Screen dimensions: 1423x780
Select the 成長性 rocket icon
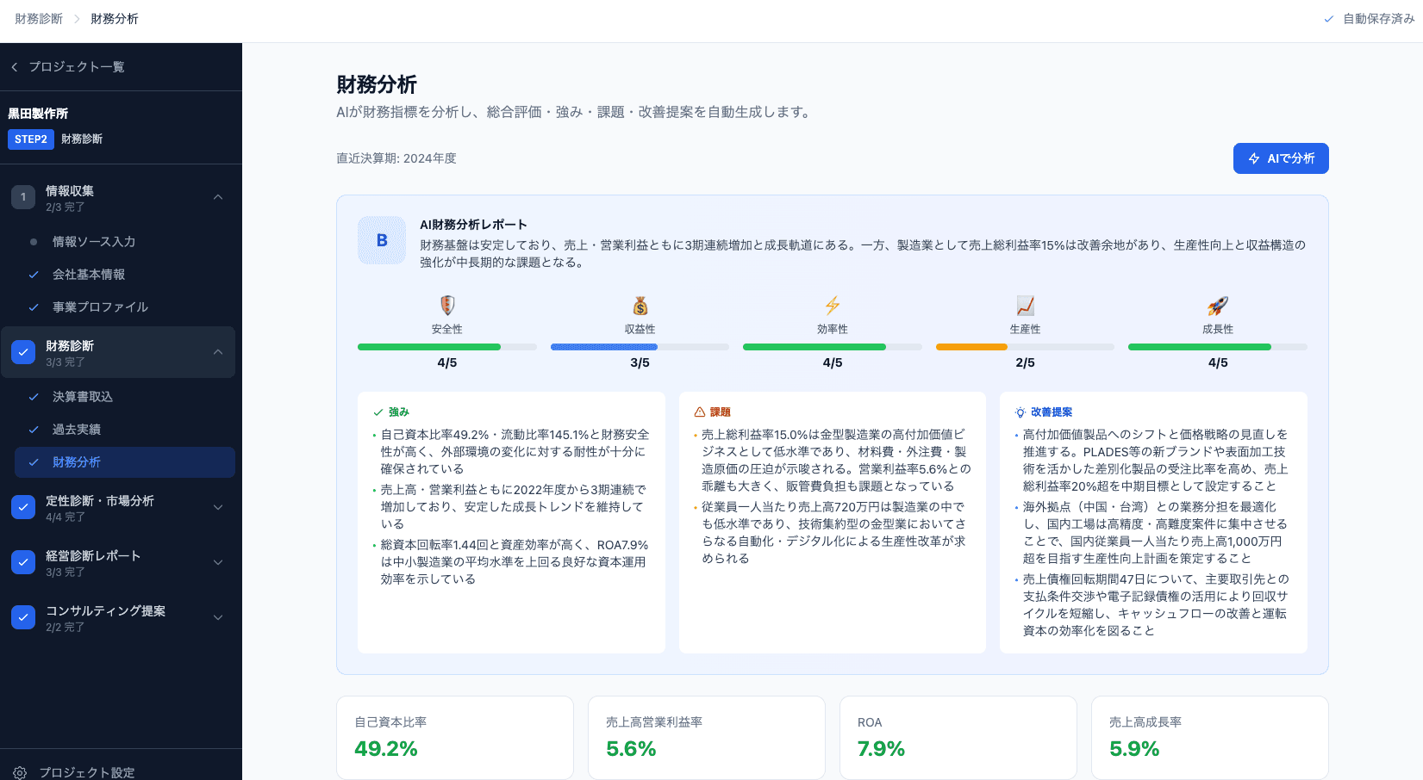click(x=1217, y=306)
